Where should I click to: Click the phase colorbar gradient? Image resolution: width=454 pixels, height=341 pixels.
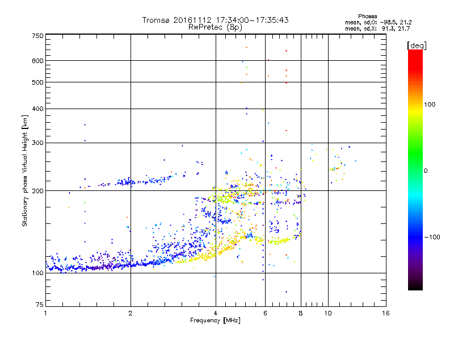click(415, 169)
